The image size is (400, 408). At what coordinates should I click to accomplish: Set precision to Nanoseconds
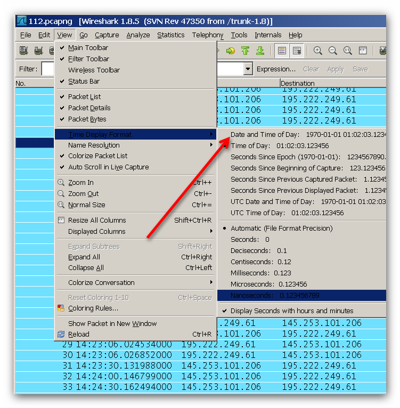(302, 295)
